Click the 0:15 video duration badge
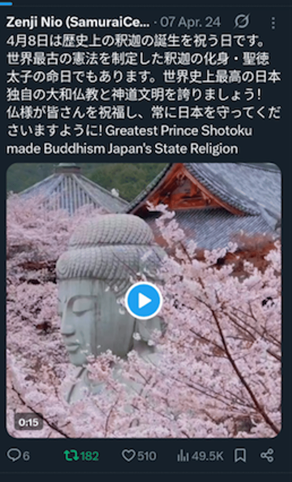Image resolution: width=292 pixels, height=482 pixels. (29, 422)
